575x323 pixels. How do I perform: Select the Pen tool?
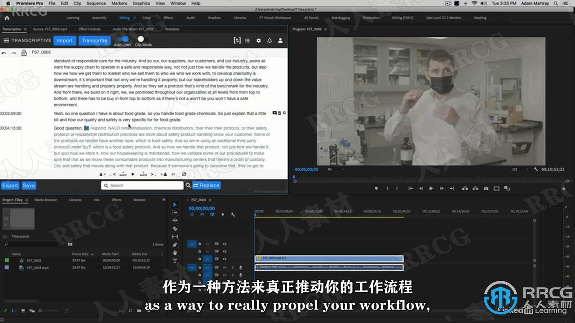point(175,245)
